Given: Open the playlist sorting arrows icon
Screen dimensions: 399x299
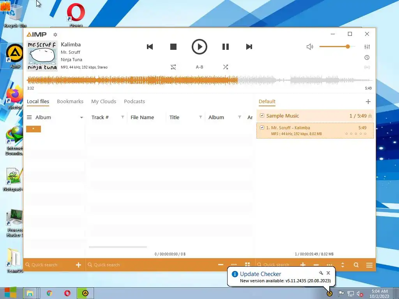Looking at the screenshot, I should 343,265.
